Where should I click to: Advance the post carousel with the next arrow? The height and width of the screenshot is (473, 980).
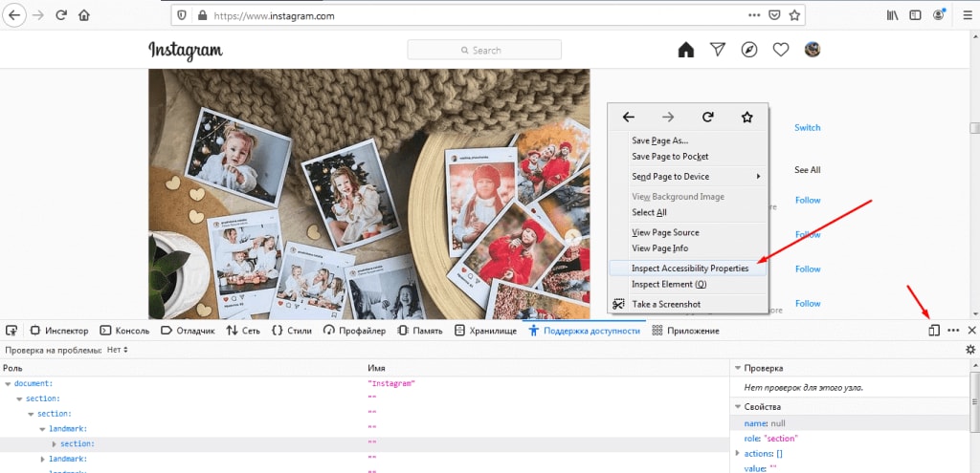pos(572,237)
